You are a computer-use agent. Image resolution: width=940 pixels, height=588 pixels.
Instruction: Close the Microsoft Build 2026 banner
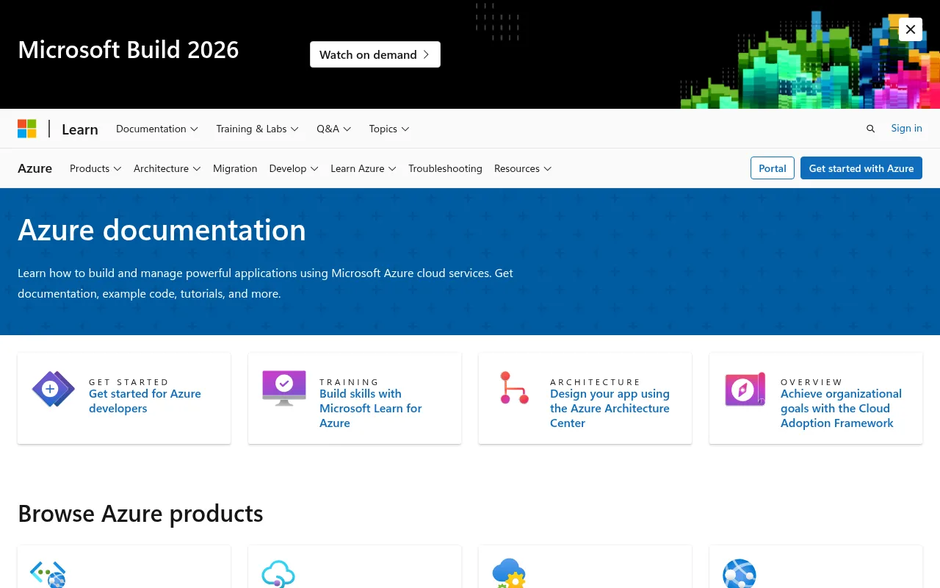click(x=911, y=29)
